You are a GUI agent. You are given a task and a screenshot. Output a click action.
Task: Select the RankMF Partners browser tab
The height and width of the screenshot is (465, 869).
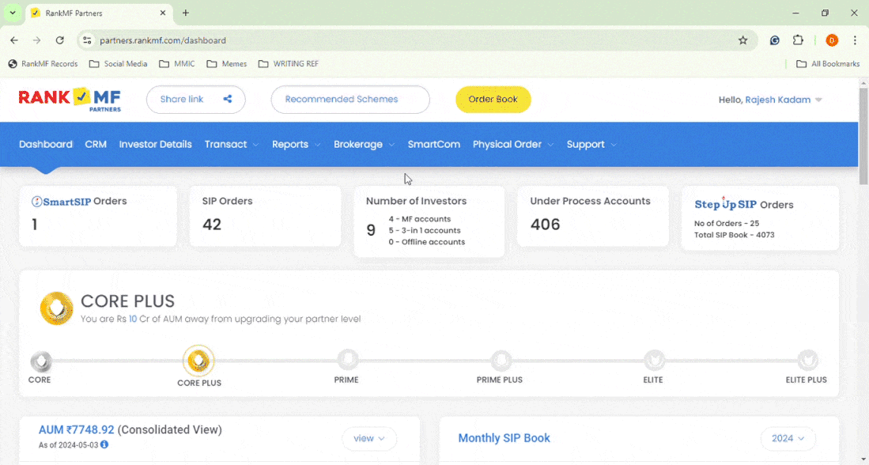pos(100,13)
